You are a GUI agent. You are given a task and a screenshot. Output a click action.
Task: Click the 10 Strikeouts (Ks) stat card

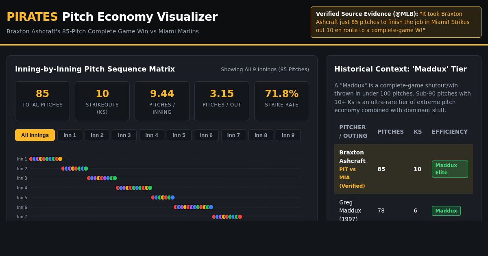[102, 101]
